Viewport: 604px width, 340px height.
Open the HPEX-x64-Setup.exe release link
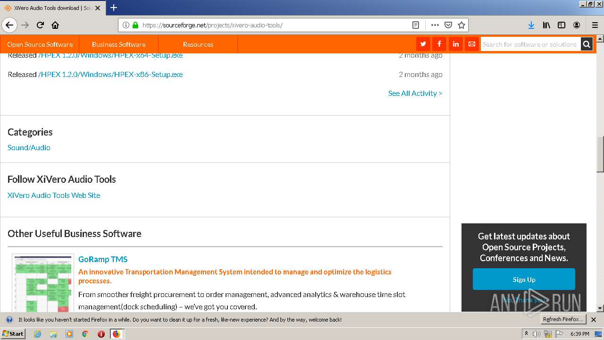point(110,55)
